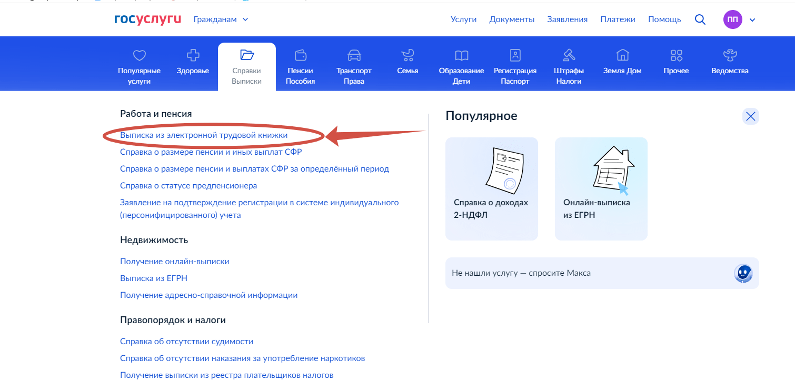Click the Правопорядок и налоги heading
This screenshot has height=380, width=795.
(173, 320)
